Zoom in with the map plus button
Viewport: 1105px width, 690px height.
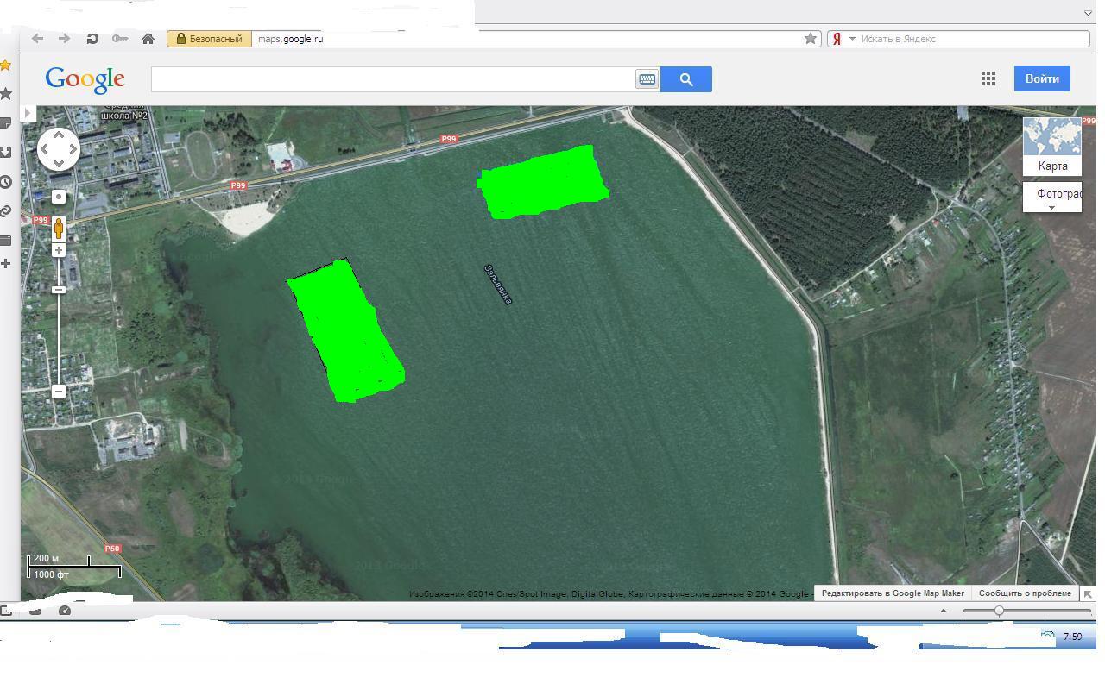tap(59, 250)
